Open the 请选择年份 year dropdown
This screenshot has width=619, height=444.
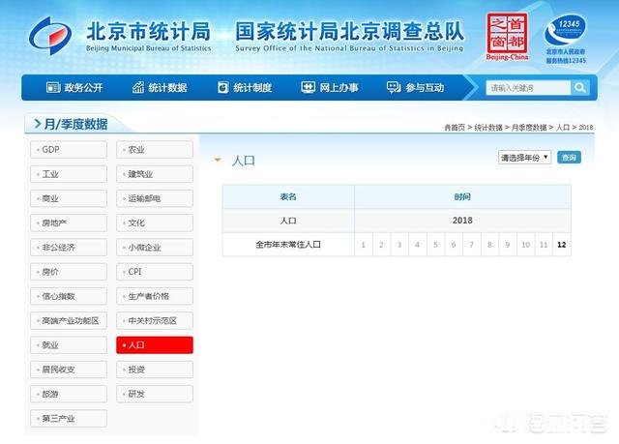(524, 158)
